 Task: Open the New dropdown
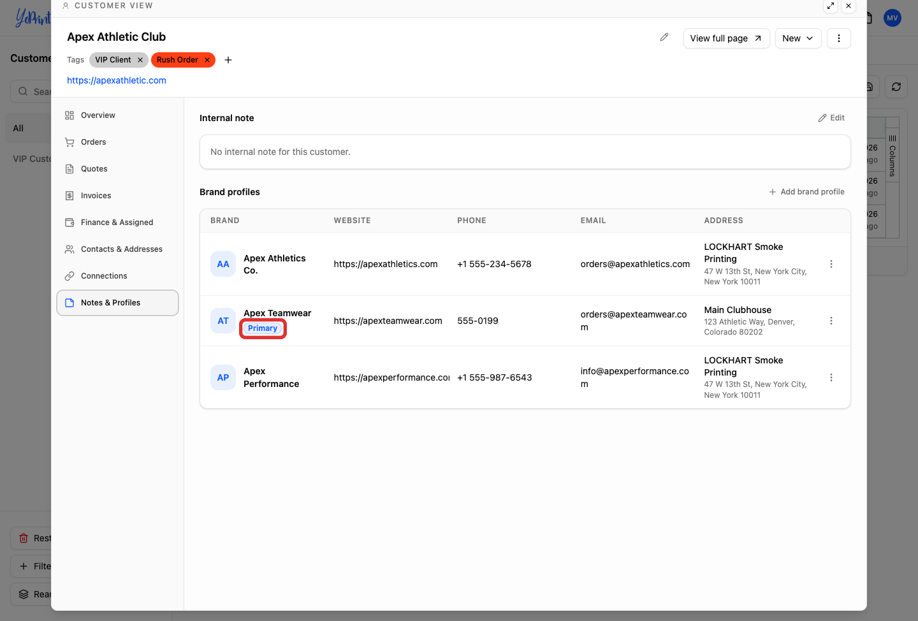click(x=798, y=38)
